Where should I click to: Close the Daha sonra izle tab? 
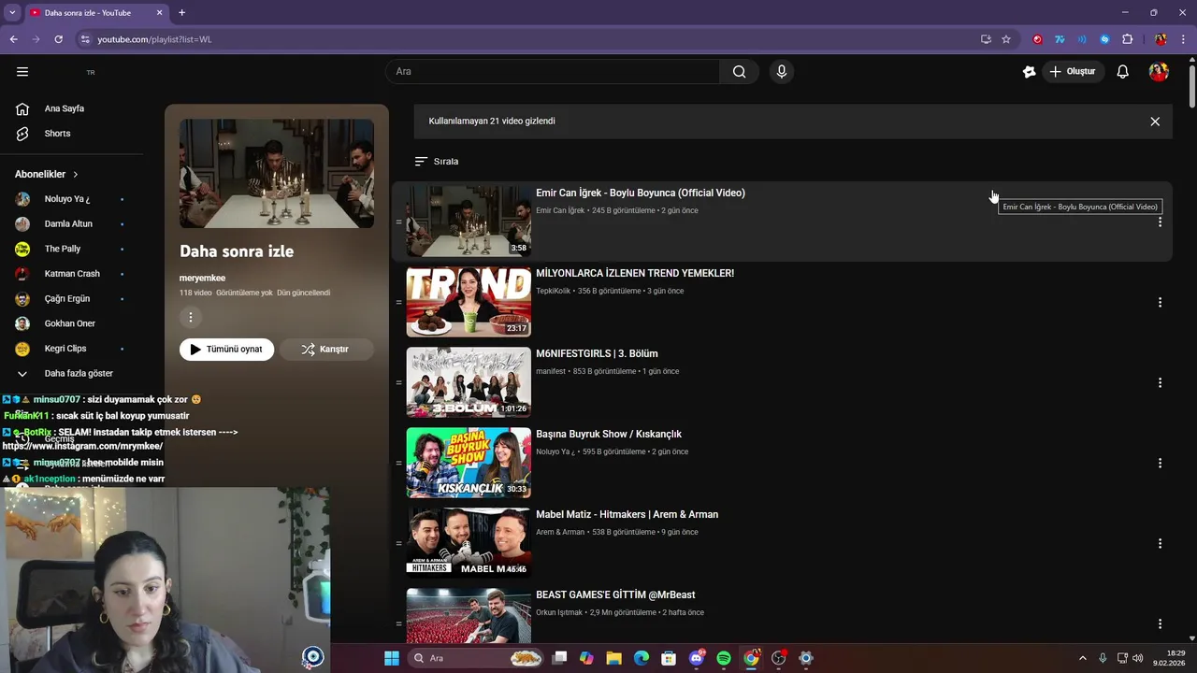pos(159,13)
